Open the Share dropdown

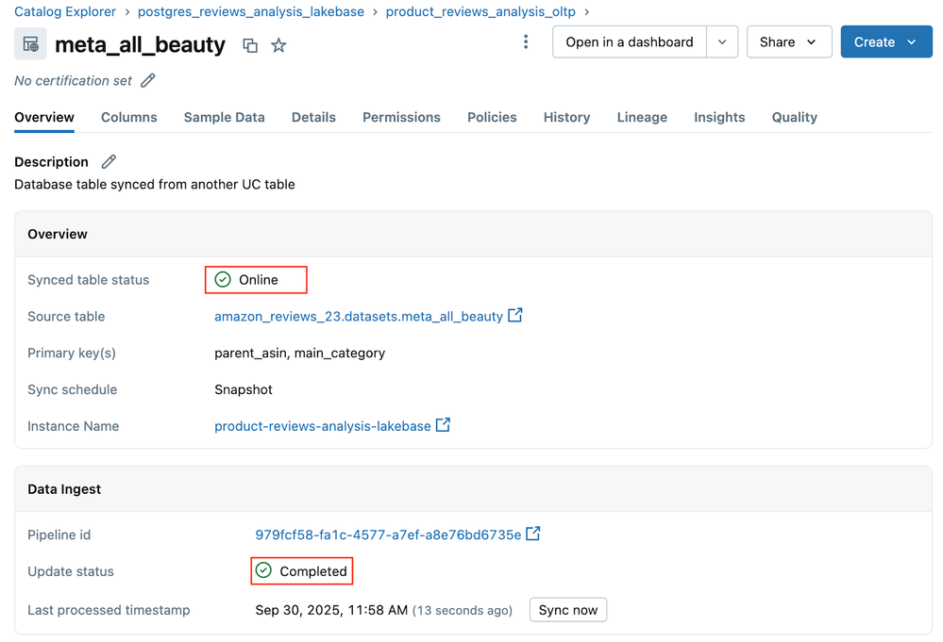pos(788,42)
